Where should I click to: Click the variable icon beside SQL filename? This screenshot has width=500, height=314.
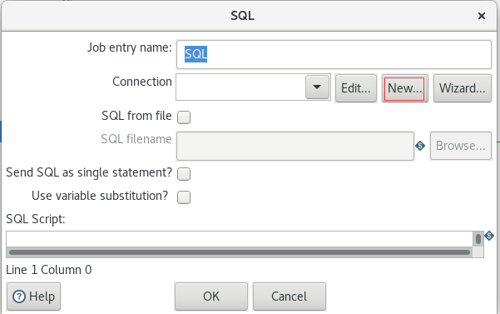420,146
